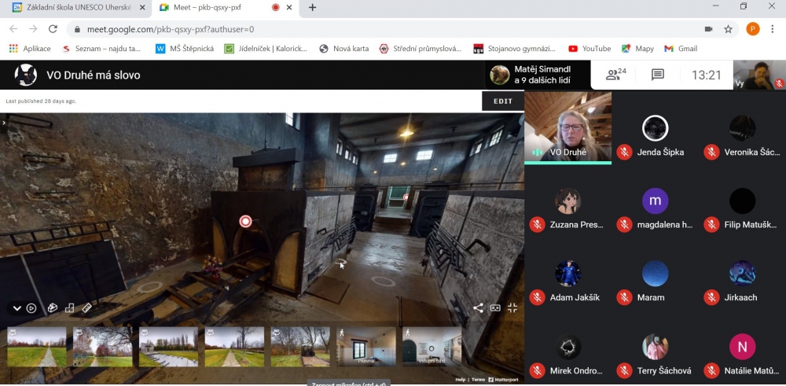The image size is (786, 386).
Task: Open the Mapy bookmark
Action: (637, 49)
